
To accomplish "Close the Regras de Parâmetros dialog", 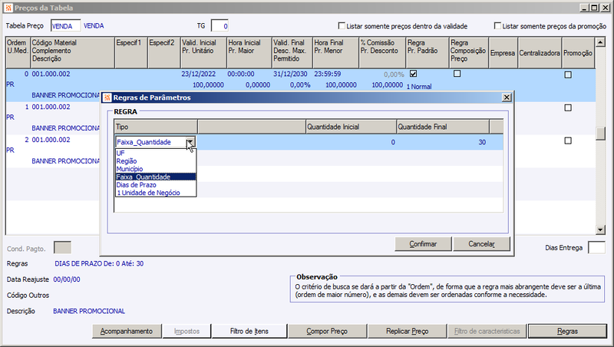I will tap(507, 97).
